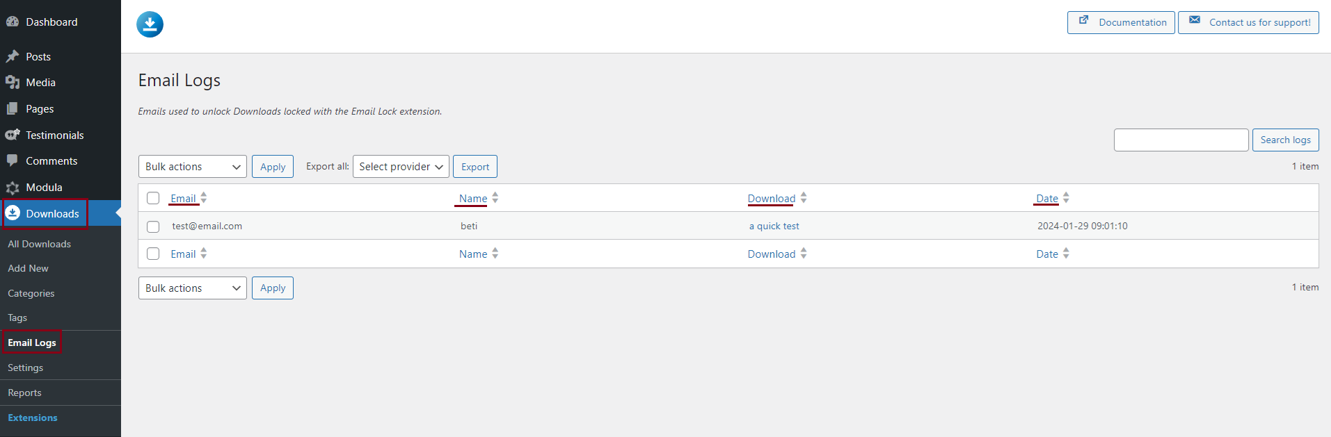Open the bottom Bulk actions dropdown
Screen dimensions: 1331x437
192,288
